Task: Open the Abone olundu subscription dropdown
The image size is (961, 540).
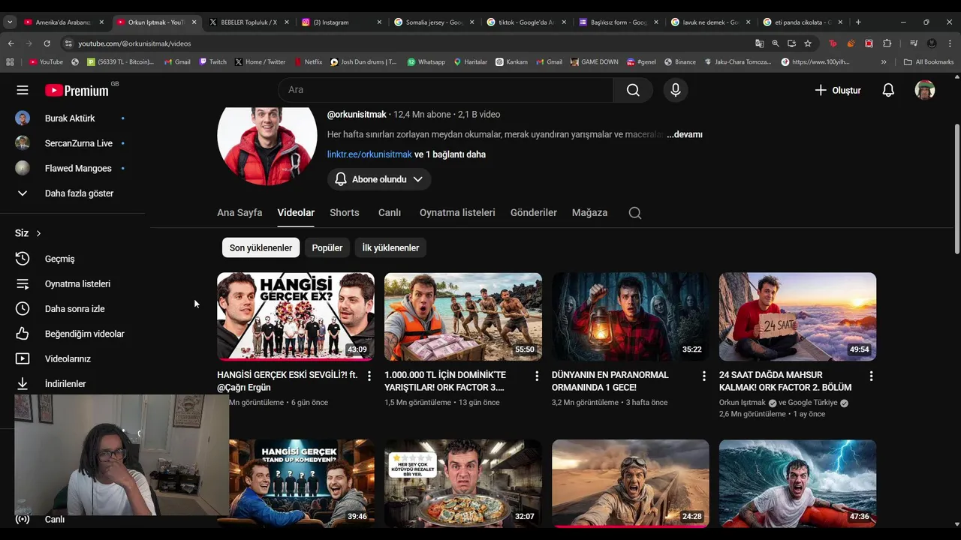Action: (x=379, y=179)
